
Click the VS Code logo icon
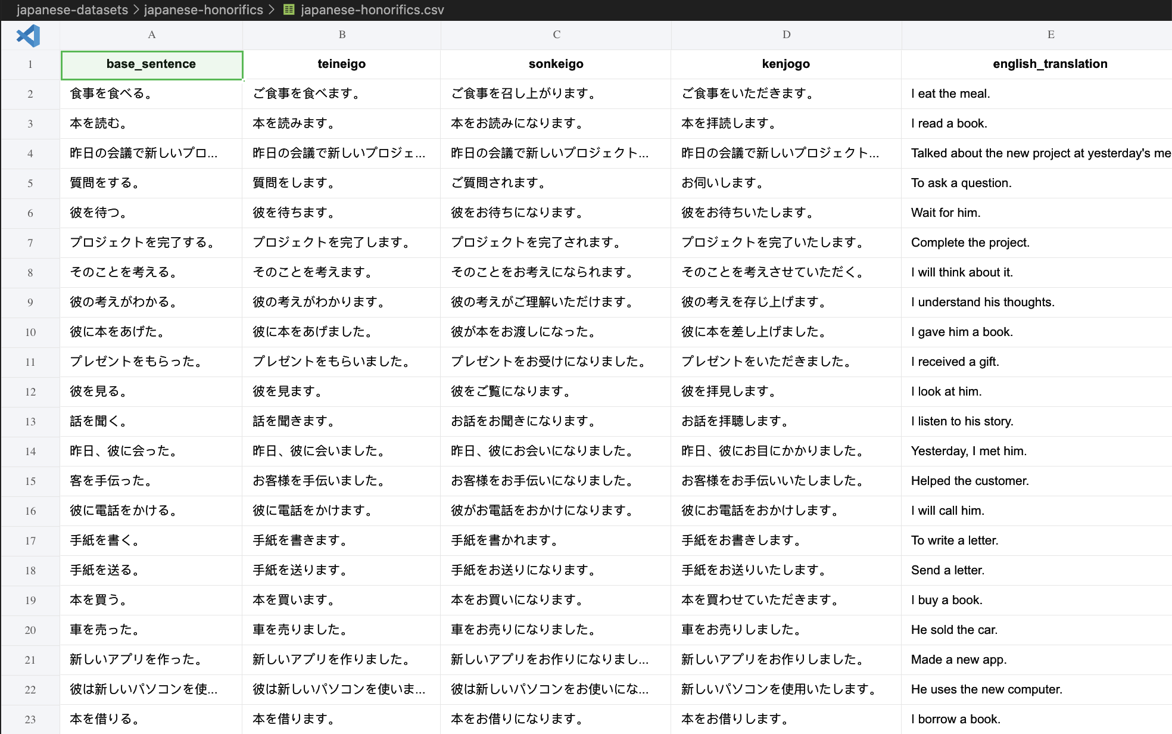click(28, 36)
